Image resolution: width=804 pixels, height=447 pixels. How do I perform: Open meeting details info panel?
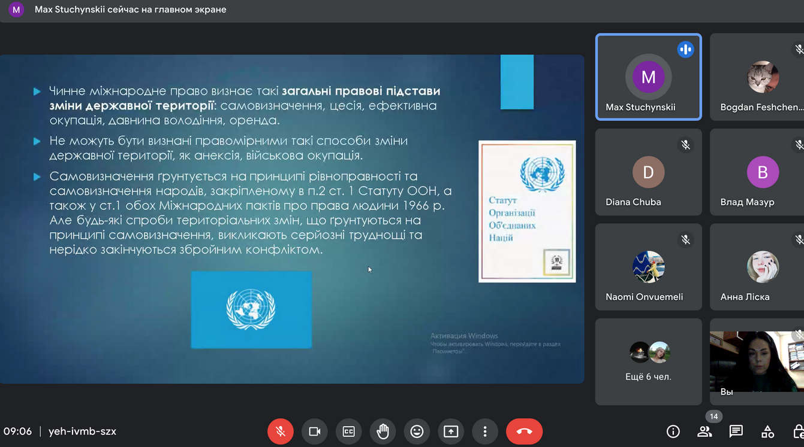point(673,431)
